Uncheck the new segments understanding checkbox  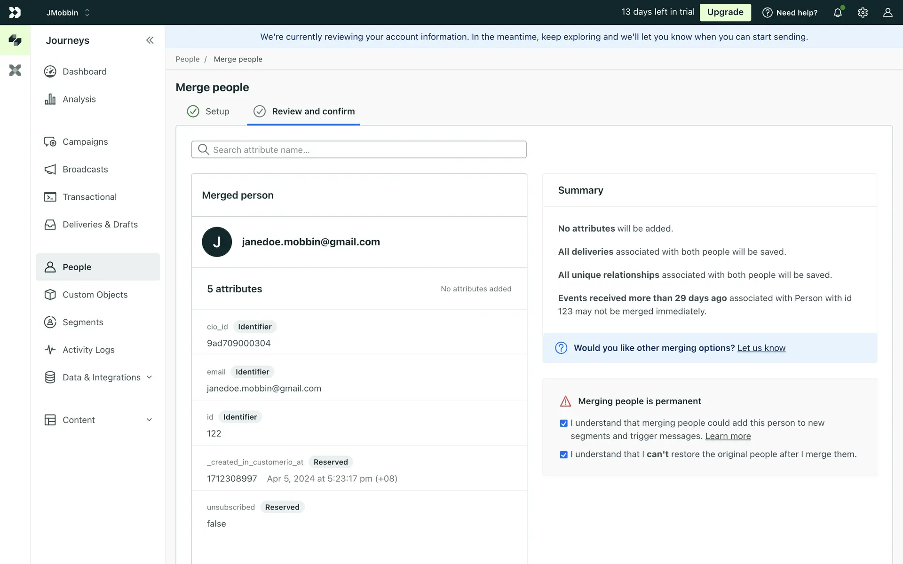[x=563, y=423]
